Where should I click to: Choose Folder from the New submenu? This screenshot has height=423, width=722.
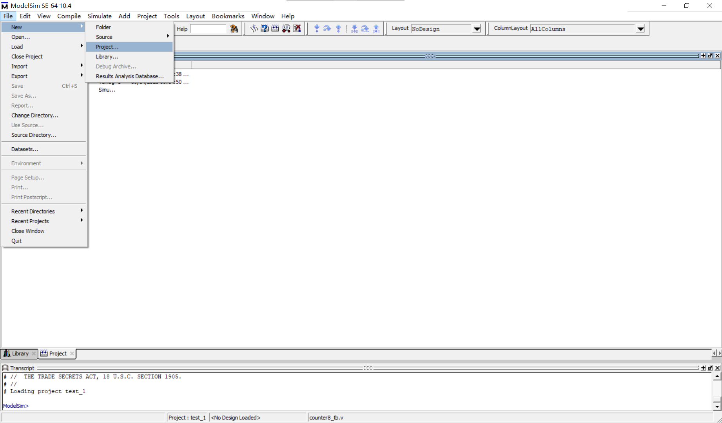pyautogui.click(x=129, y=27)
